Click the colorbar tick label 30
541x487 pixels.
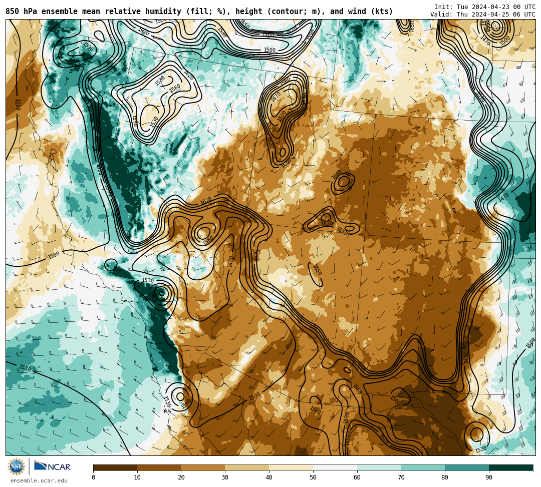(225, 477)
